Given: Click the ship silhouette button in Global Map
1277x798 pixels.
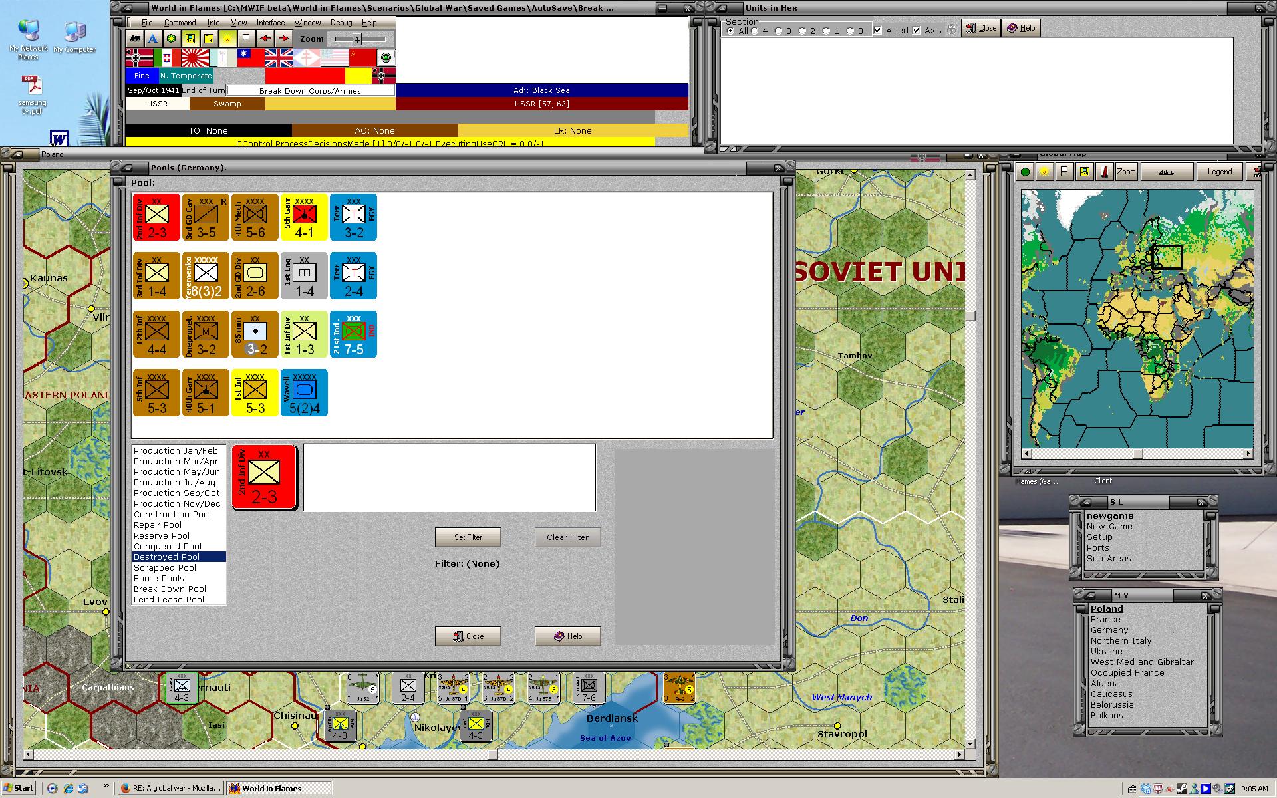Looking at the screenshot, I should (x=1167, y=172).
